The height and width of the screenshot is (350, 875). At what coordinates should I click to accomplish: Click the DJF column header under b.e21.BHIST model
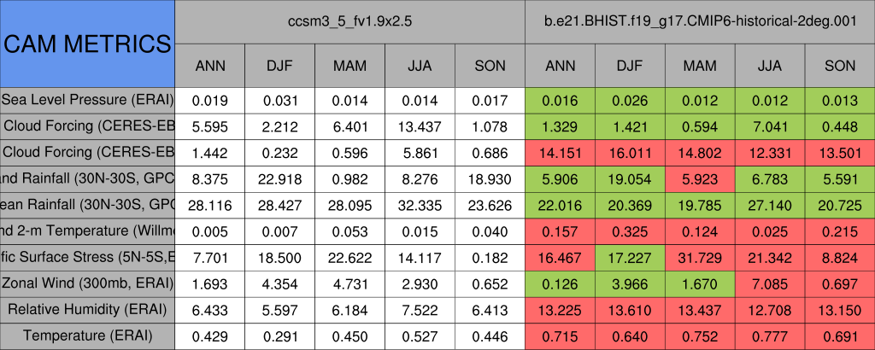pyautogui.click(x=630, y=65)
